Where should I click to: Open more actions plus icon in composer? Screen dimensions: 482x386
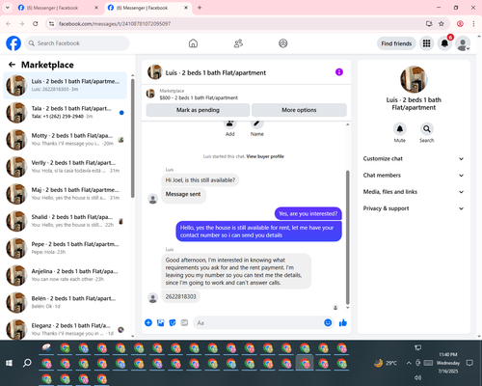coord(148,322)
